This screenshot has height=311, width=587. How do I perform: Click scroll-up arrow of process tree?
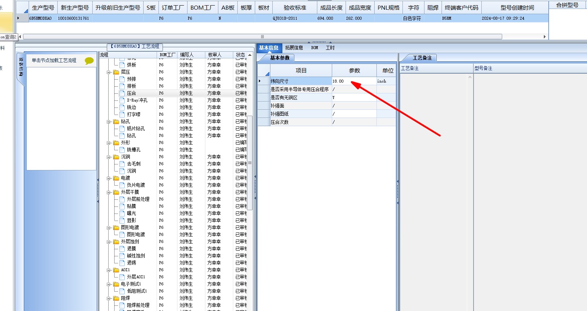(250, 55)
